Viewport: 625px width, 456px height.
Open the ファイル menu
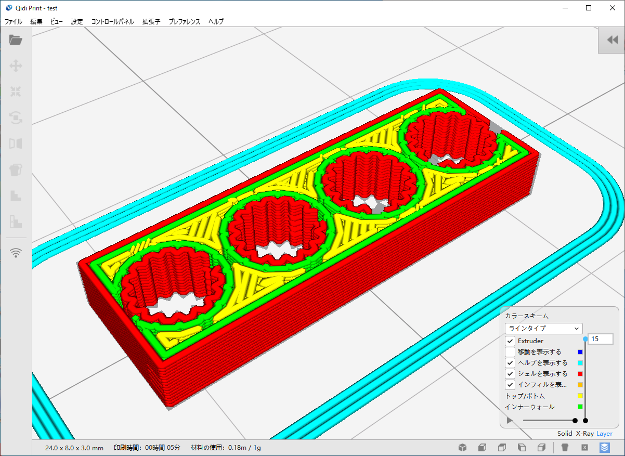pyautogui.click(x=14, y=21)
